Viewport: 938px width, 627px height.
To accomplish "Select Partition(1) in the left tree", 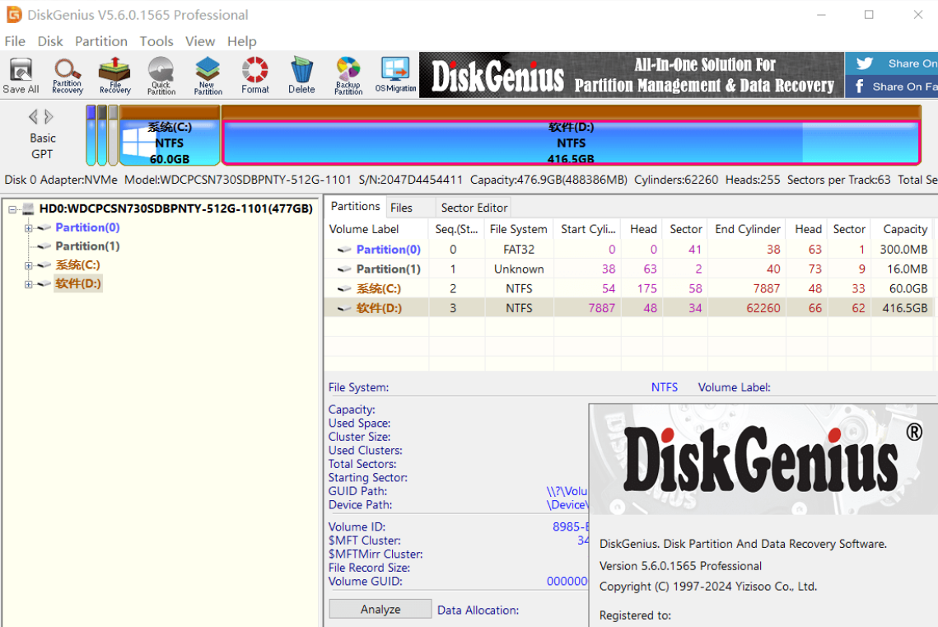I will pos(87,246).
